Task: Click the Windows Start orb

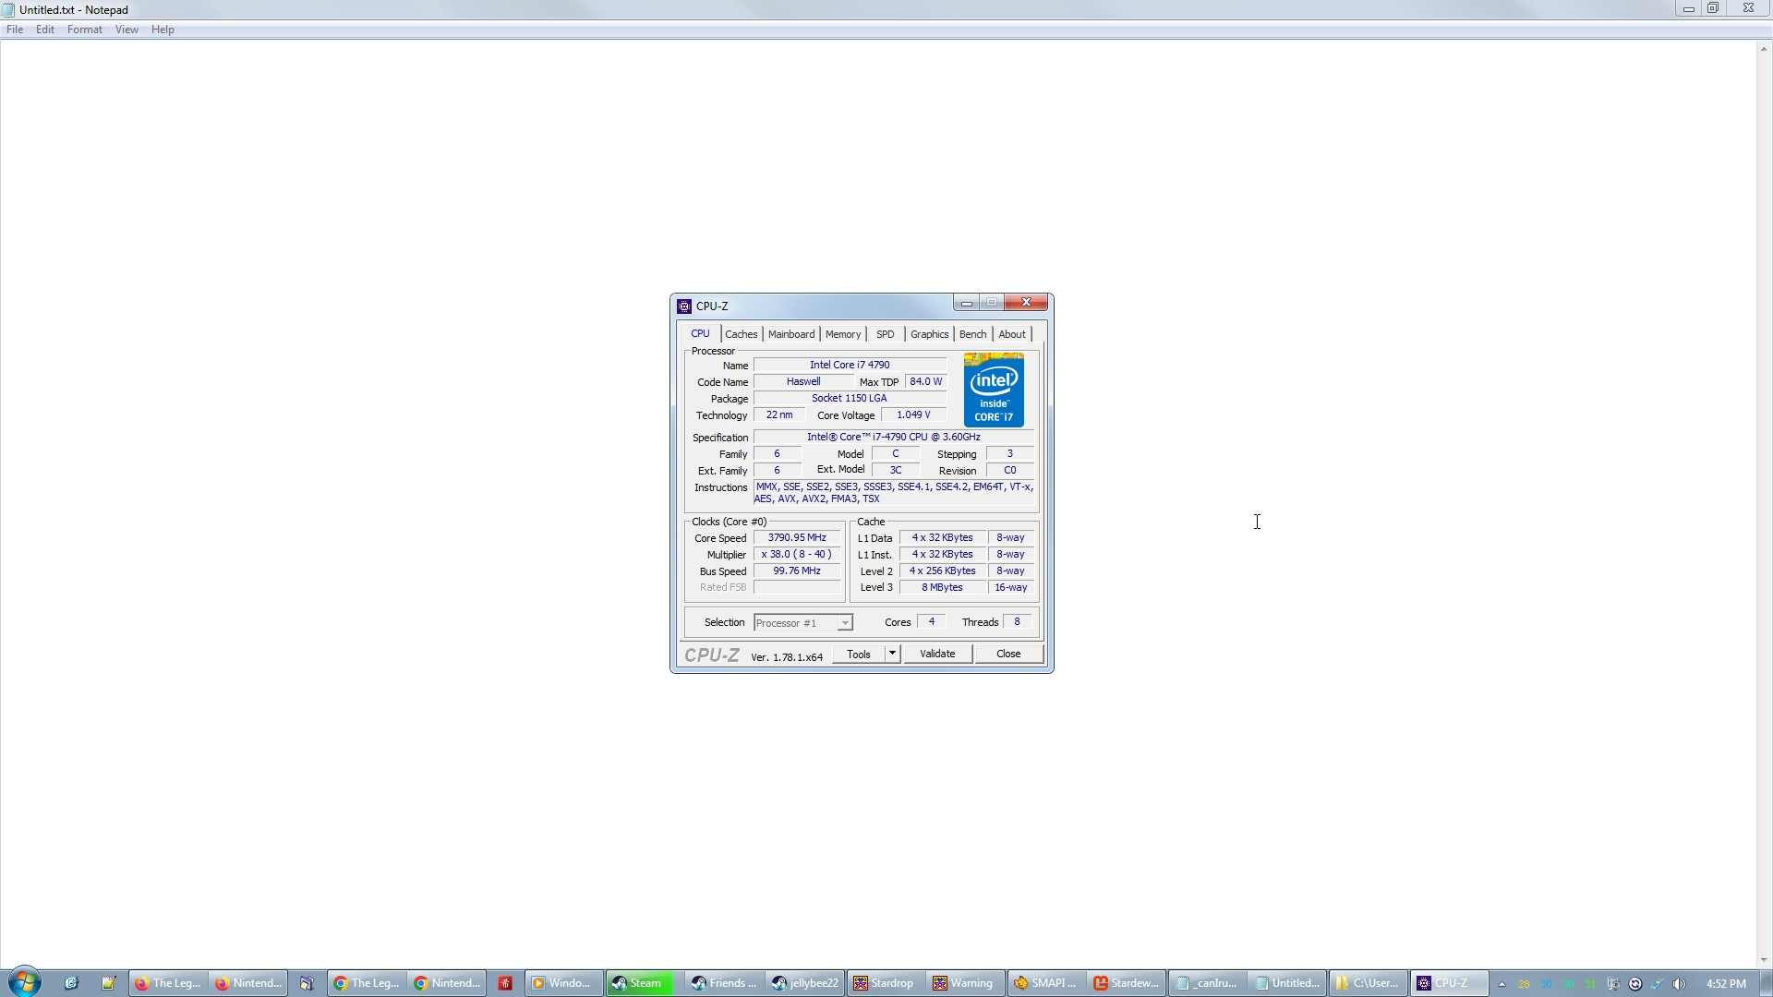Action: coord(25,982)
